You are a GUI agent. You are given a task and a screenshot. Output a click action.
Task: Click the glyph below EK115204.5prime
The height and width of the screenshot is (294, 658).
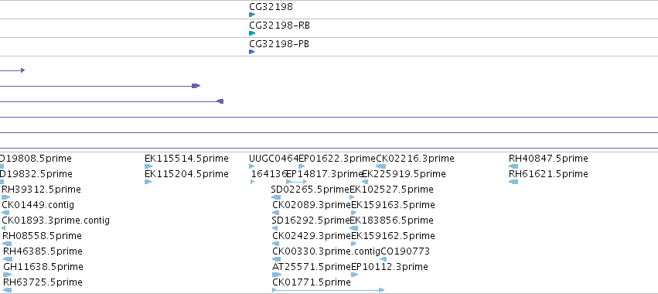click(148, 182)
